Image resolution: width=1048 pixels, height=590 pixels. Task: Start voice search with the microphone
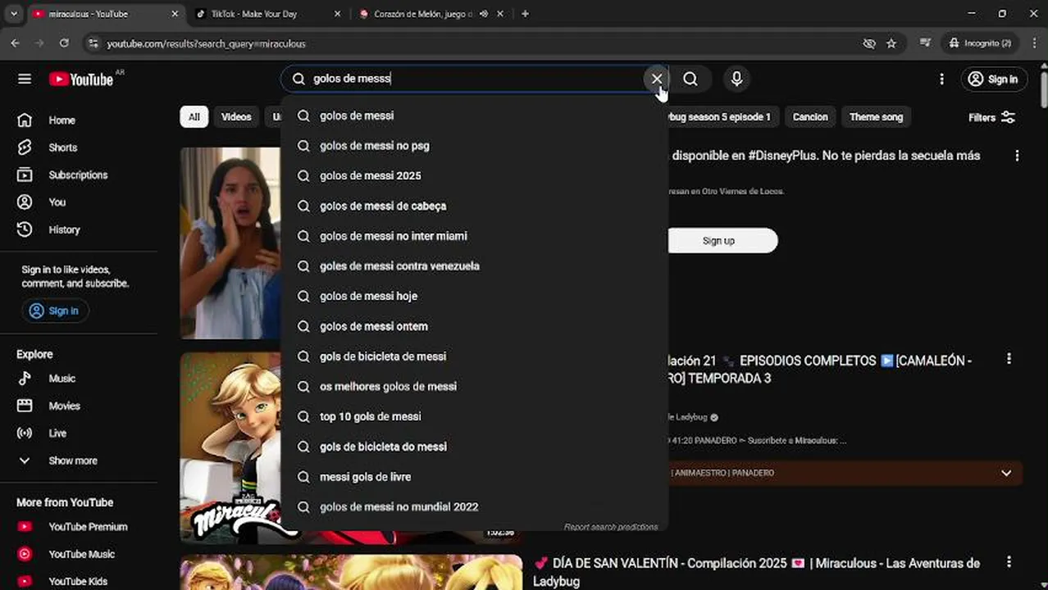pyautogui.click(x=736, y=79)
